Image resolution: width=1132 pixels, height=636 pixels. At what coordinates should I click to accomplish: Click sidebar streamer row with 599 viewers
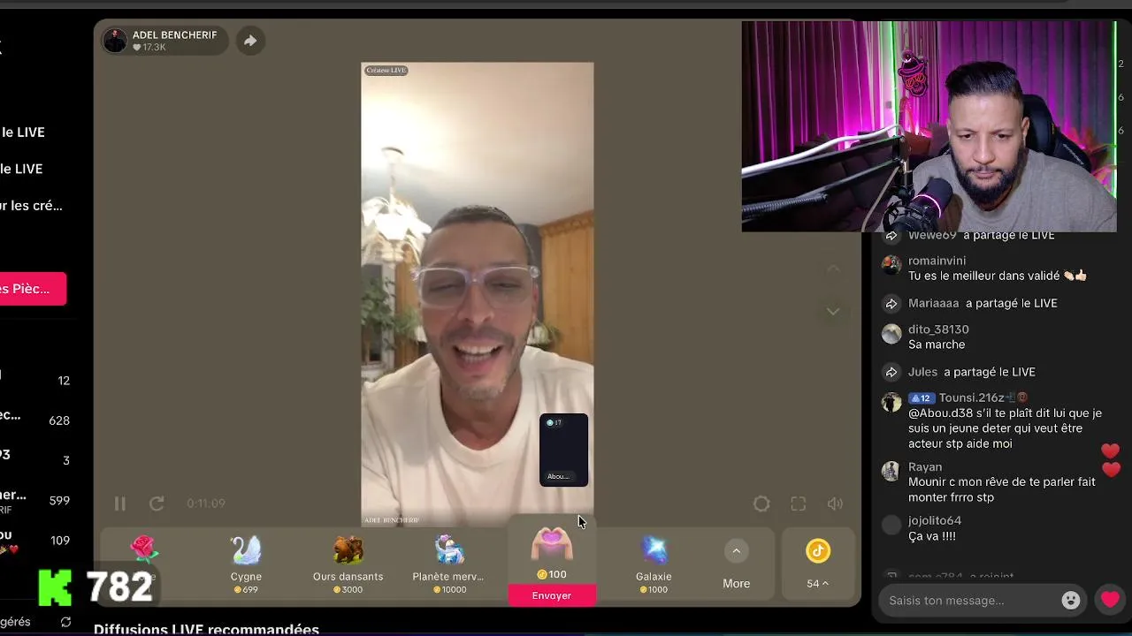coord(35,500)
